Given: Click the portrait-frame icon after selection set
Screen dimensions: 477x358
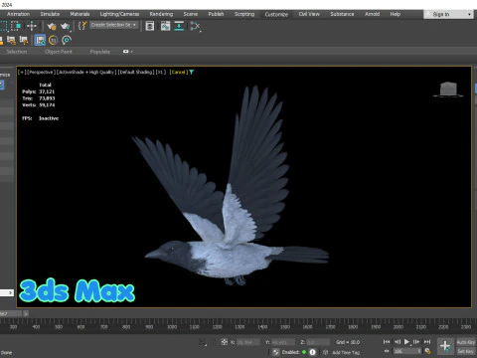Looking at the screenshot, I should point(150,26).
